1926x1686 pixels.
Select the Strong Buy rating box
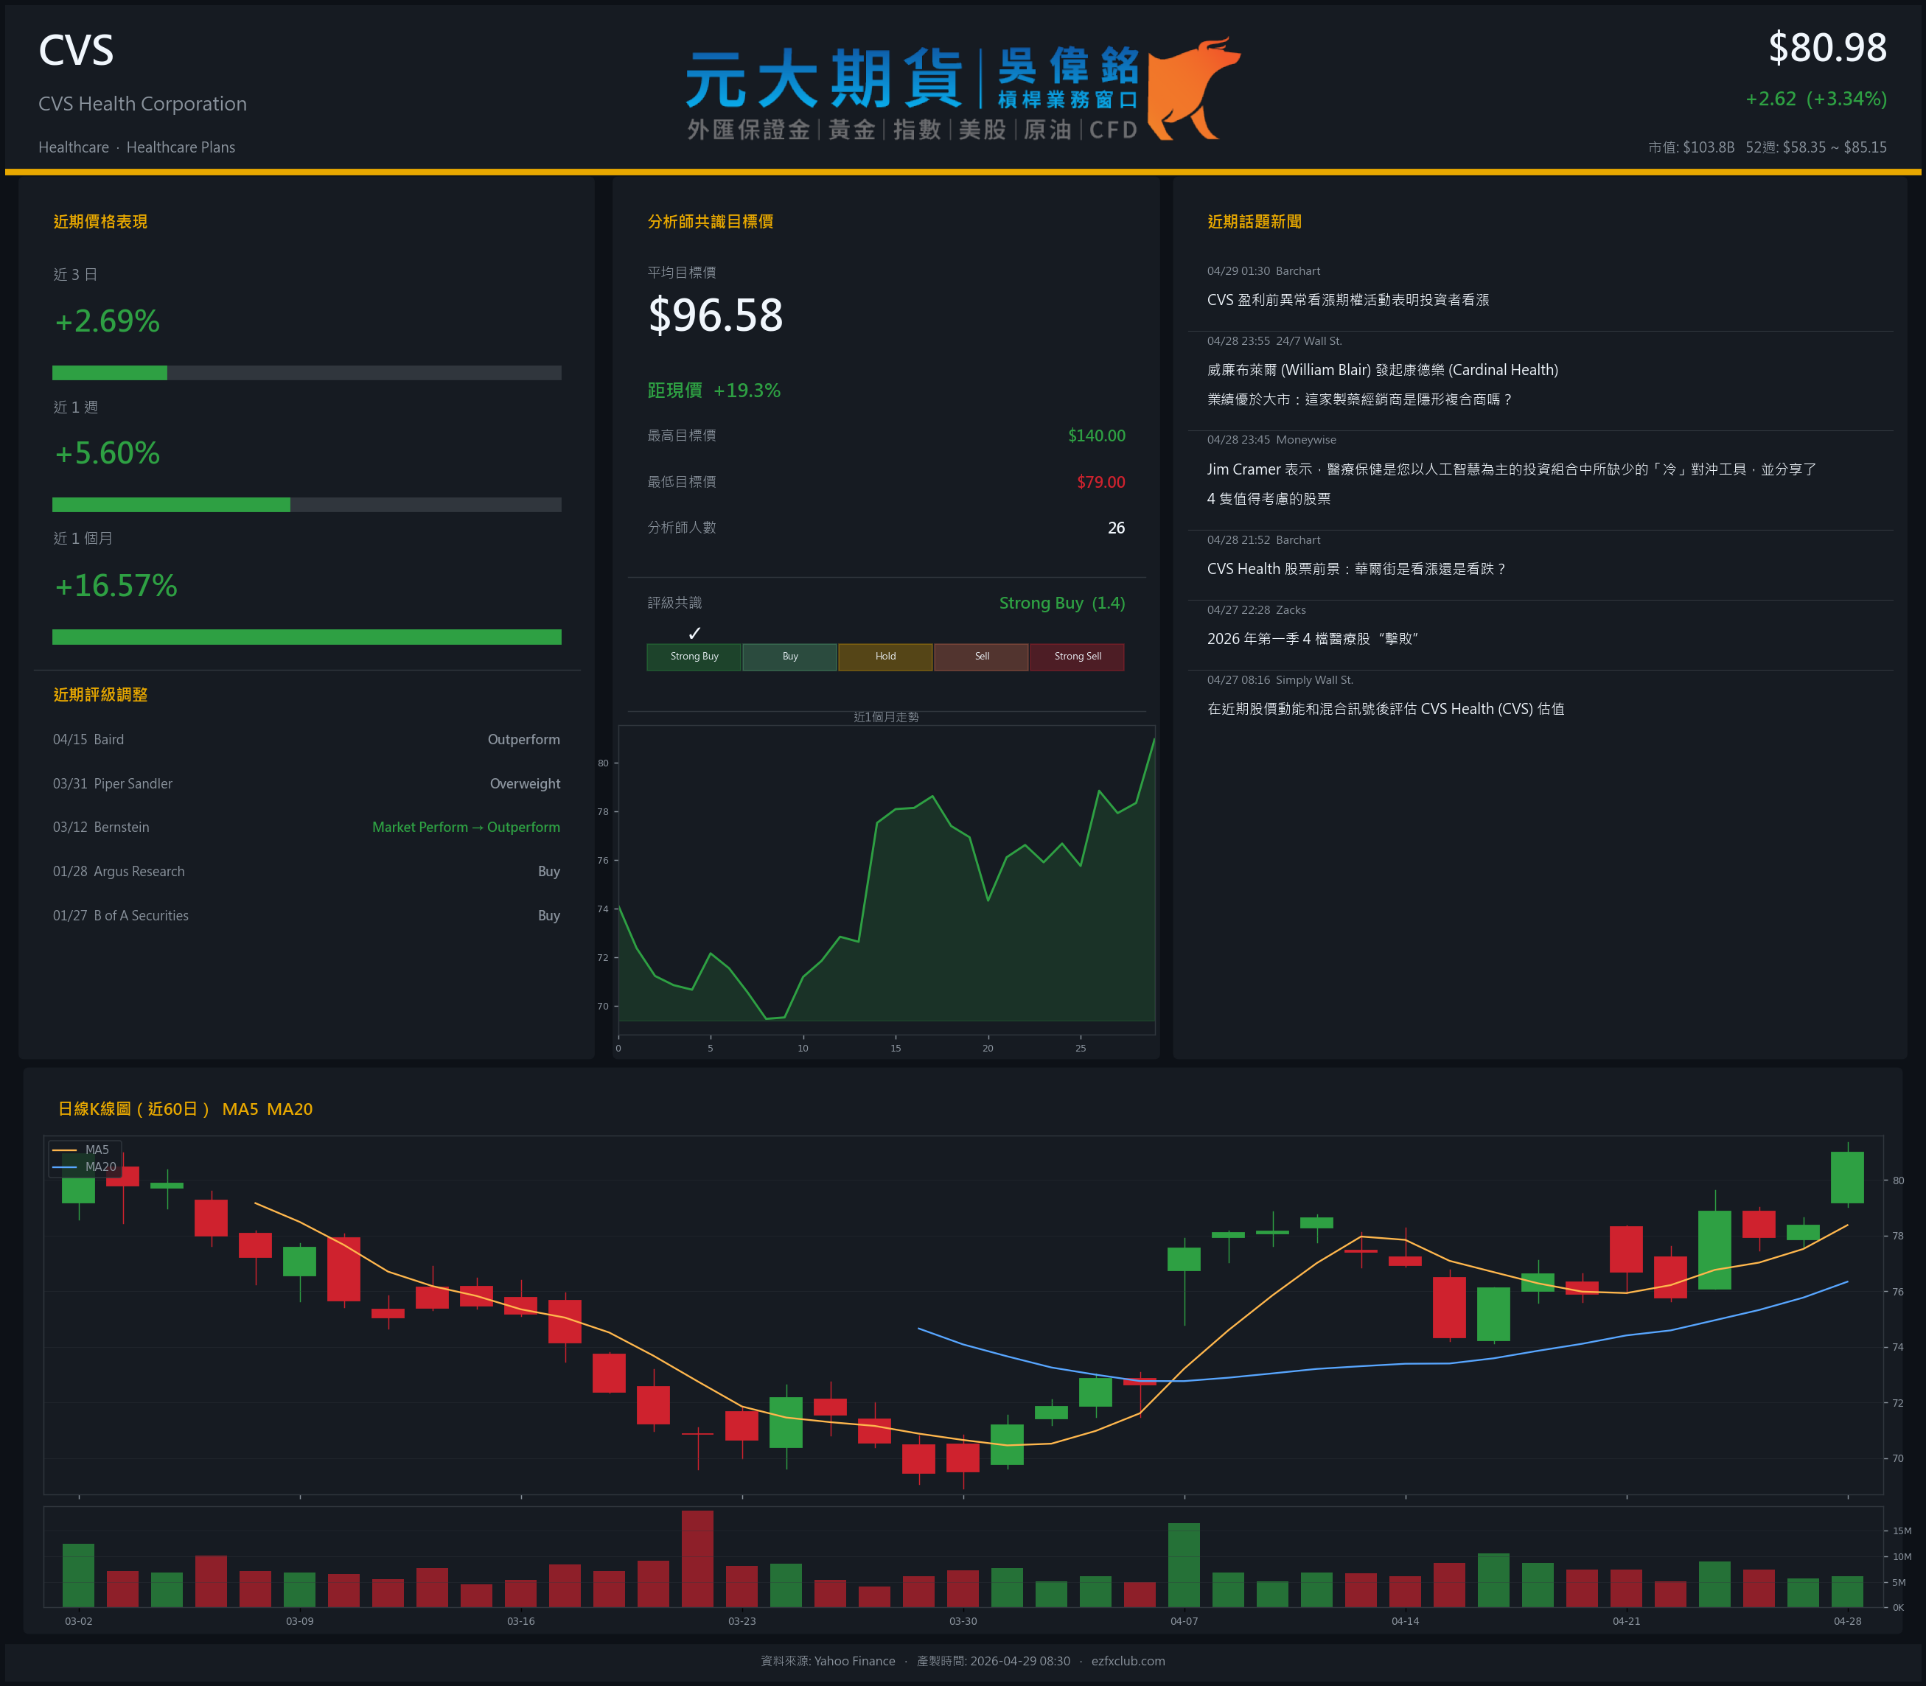tap(694, 657)
